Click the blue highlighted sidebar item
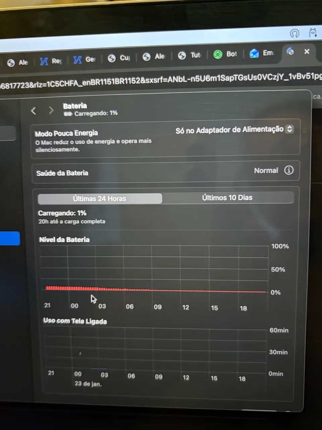Image resolution: width=322 pixels, height=430 pixels. click(x=9, y=239)
